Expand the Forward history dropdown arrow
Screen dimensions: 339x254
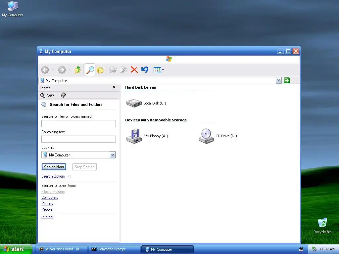70,70
